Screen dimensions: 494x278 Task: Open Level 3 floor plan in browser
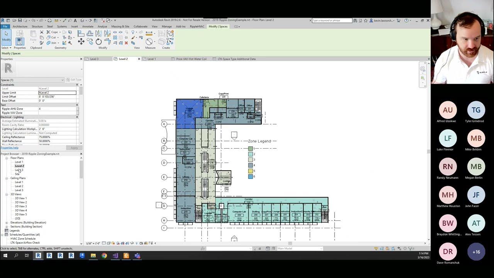coord(19,170)
